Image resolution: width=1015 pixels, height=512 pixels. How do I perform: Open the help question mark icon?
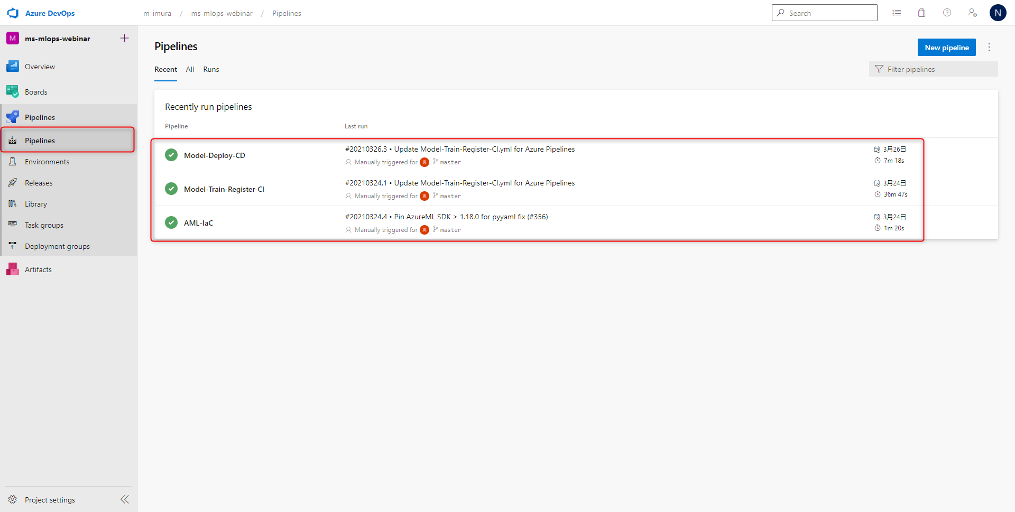pyautogui.click(x=947, y=13)
